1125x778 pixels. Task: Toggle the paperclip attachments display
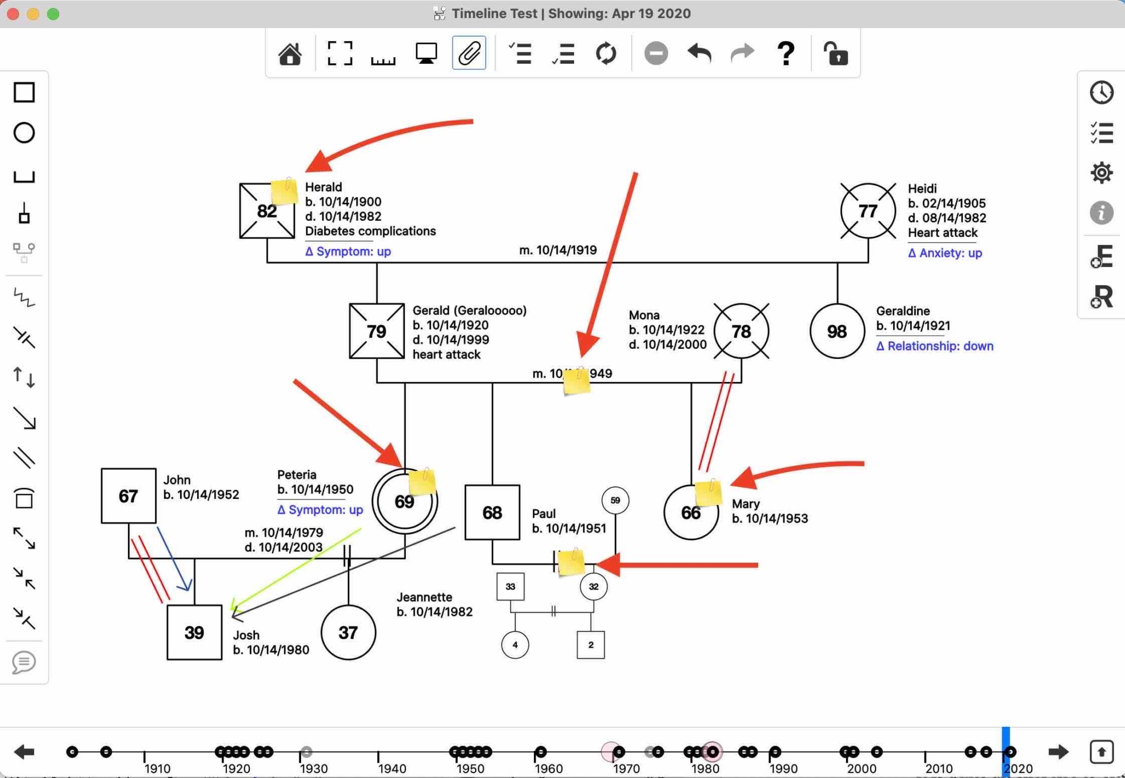[468, 52]
